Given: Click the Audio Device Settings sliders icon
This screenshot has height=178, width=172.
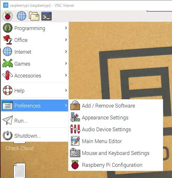Looking at the screenshot, I should tap(75, 129).
